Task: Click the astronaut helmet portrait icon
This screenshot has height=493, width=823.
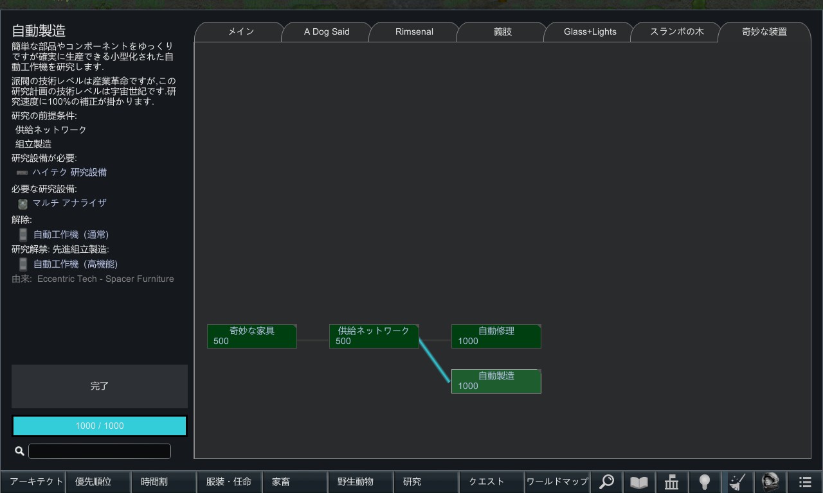Action: click(770, 481)
